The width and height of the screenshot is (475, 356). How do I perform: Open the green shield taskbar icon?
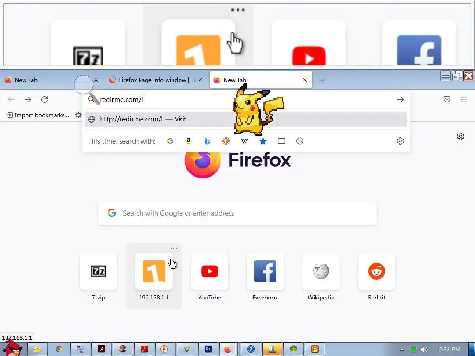(186, 349)
